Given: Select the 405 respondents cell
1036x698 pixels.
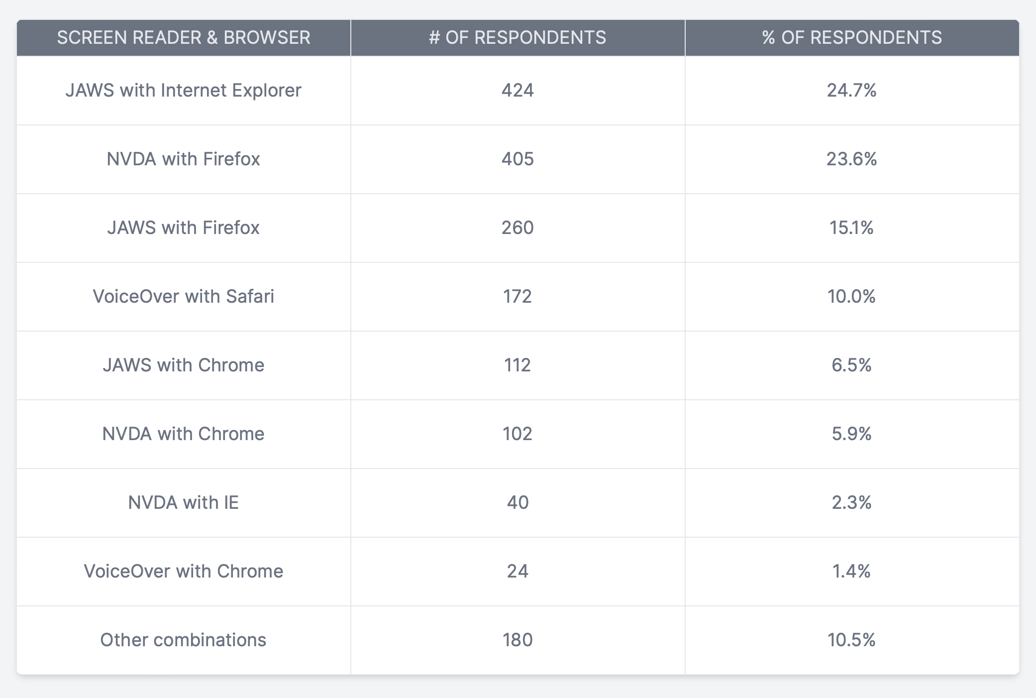Looking at the screenshot, I should pos(518,159).
